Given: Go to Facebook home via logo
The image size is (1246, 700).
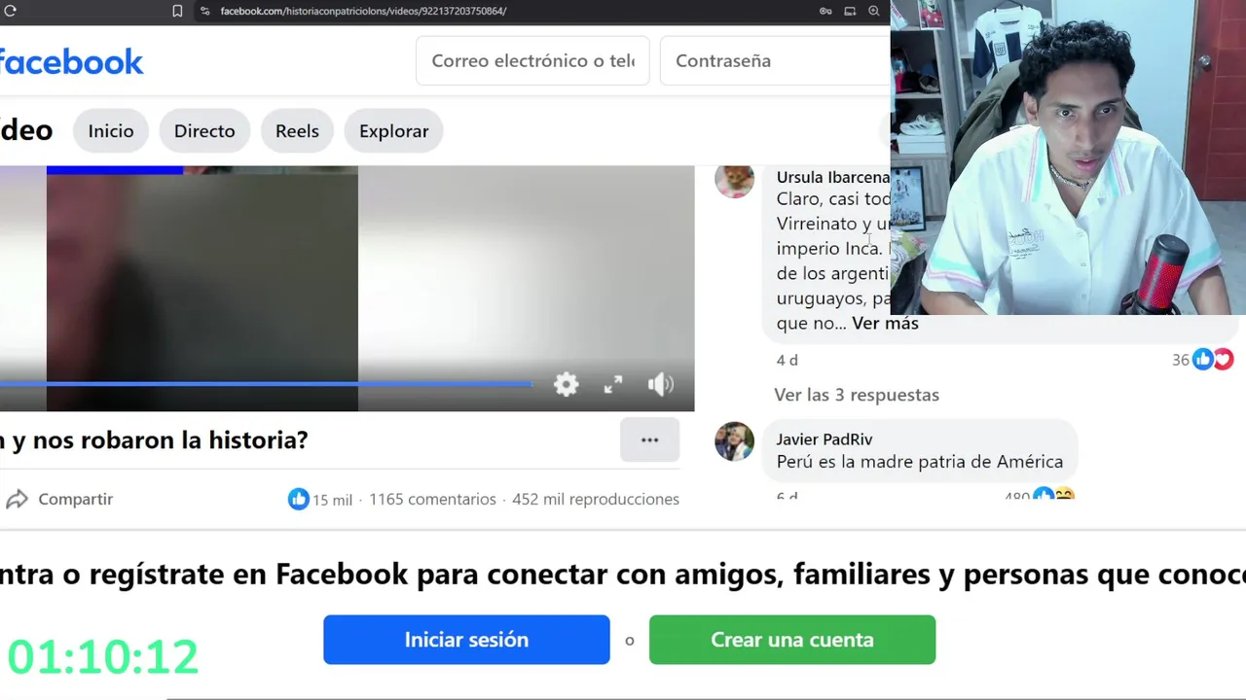Looking at the screenshot, I should point(71,62).
